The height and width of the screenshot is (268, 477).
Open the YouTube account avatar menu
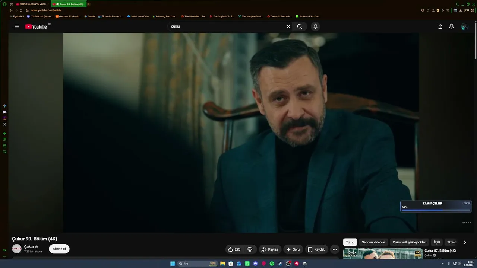pos(464,26)
